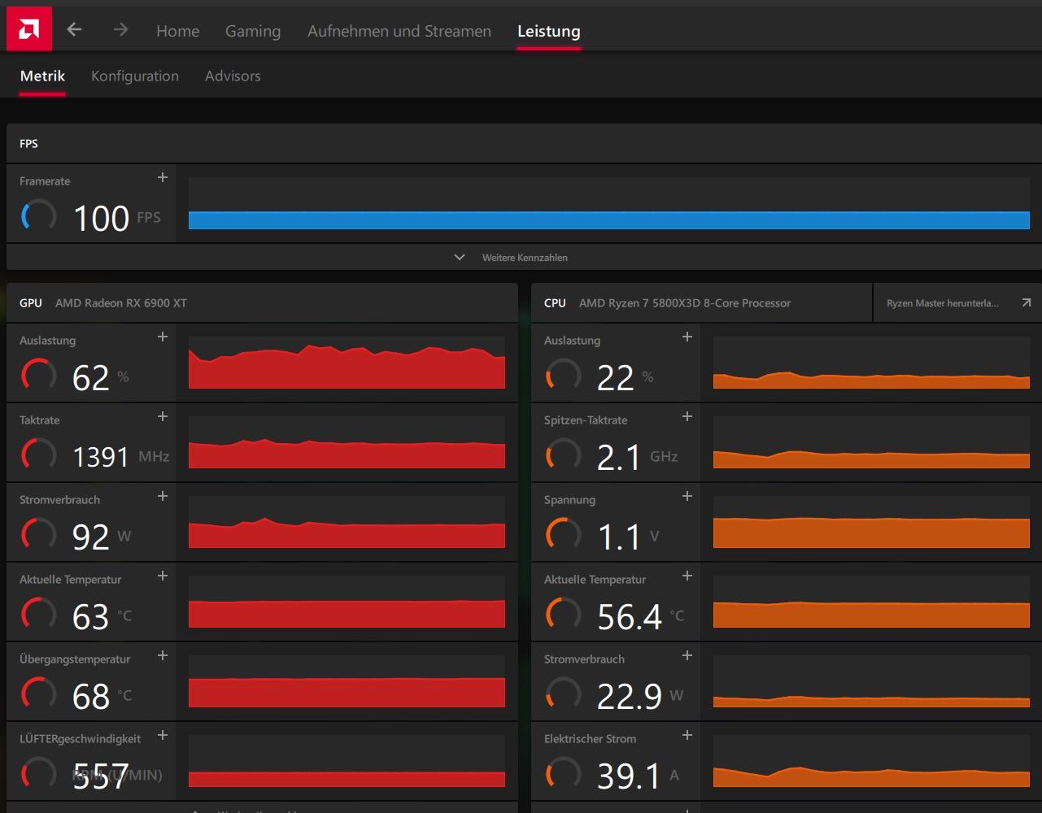Viewport: 1042px width, 813px height.
Task: Go forward with the right arrow
Action: click(x=120, y=30)
